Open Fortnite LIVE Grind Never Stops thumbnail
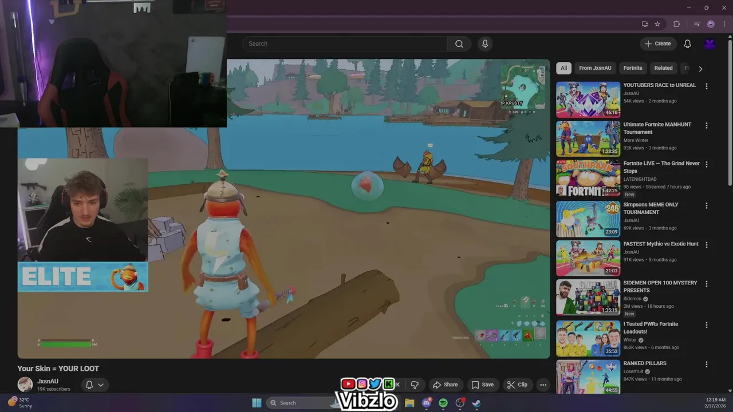The image size is (733, 412). pos(588,178)
